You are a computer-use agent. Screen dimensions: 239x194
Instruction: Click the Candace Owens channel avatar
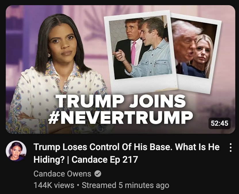click(16, 151)
